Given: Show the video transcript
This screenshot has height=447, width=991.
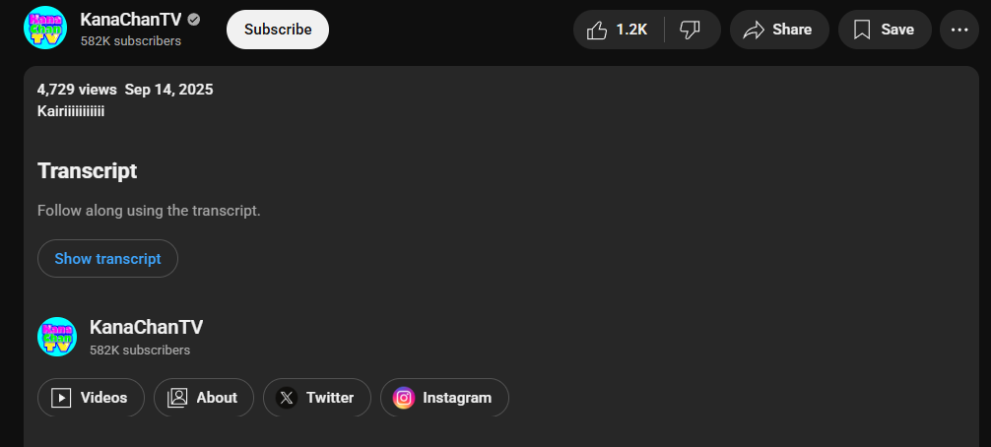Looking at the screenshot, I should pyautogui.click(x=107, y=259).
